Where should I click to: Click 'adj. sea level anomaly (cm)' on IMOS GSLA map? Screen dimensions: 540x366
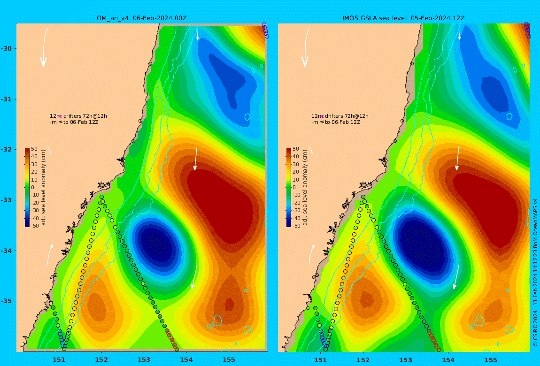[x=305, y=188]
